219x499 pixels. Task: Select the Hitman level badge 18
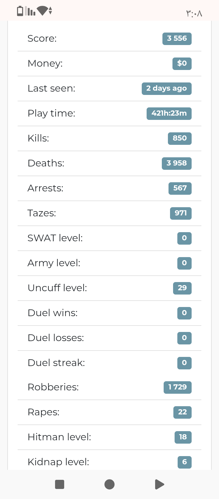pos(183,437)
